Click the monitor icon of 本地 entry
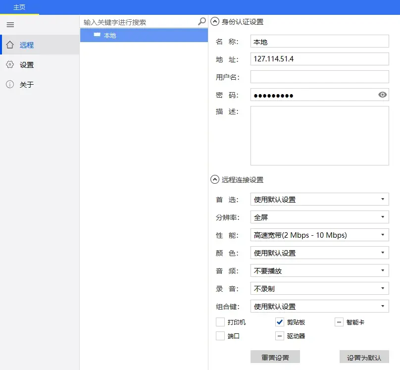Image resolution: width=400 pixels, height=370 pixels. tap(97, 35)
